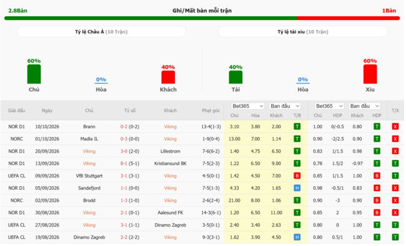
Task: Click the green 60% Chủ bar
Action: [x=34, y=74]
